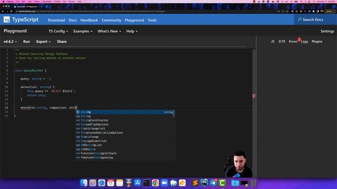Viewport: 337px width, 189px height.
Task: Expand the TS Config menu
Action: pos(58,31)
